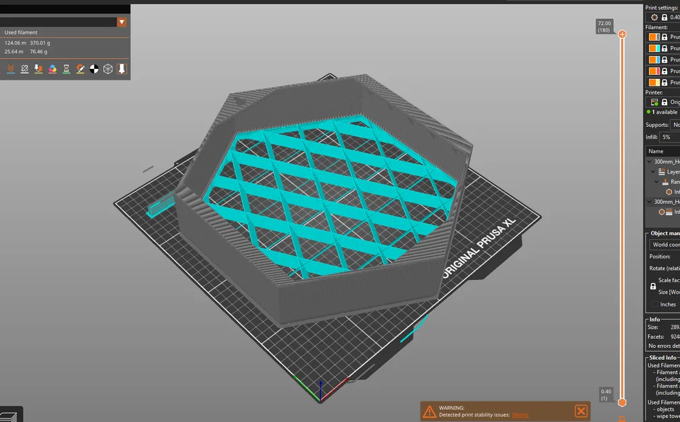The width and height of the screenshot is (680, 422).
Task: Toggle retractions display in the legend
Action: point(11,68)
